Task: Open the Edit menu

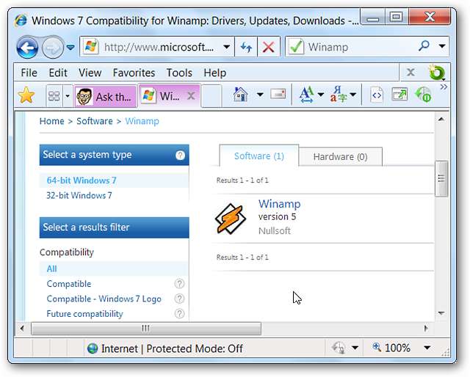Action: [x=58, y=73]
